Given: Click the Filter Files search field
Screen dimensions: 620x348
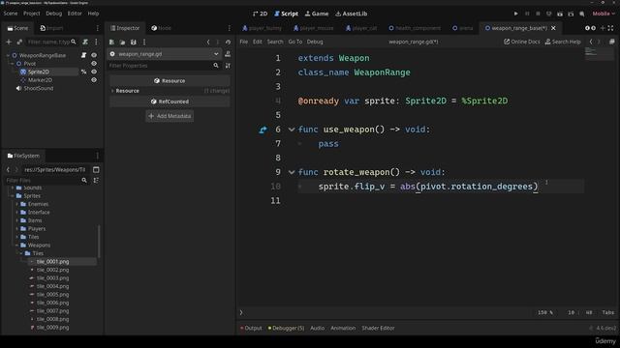Looking at the screenshot, I should [45, 181].
